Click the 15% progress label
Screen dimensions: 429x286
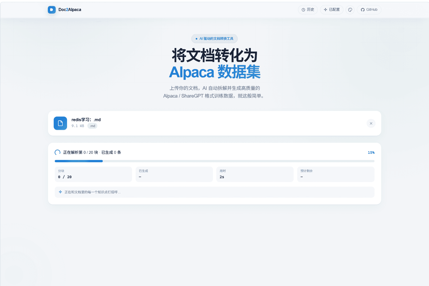click(x=371, y=152)
